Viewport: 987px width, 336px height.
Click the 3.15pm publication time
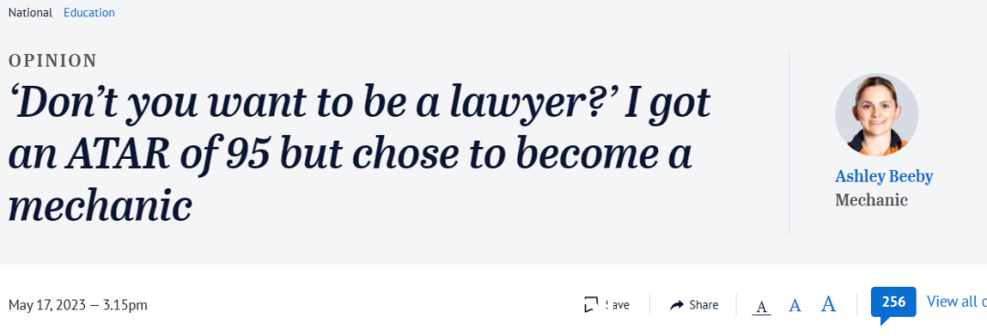click(x=124, y=305)
